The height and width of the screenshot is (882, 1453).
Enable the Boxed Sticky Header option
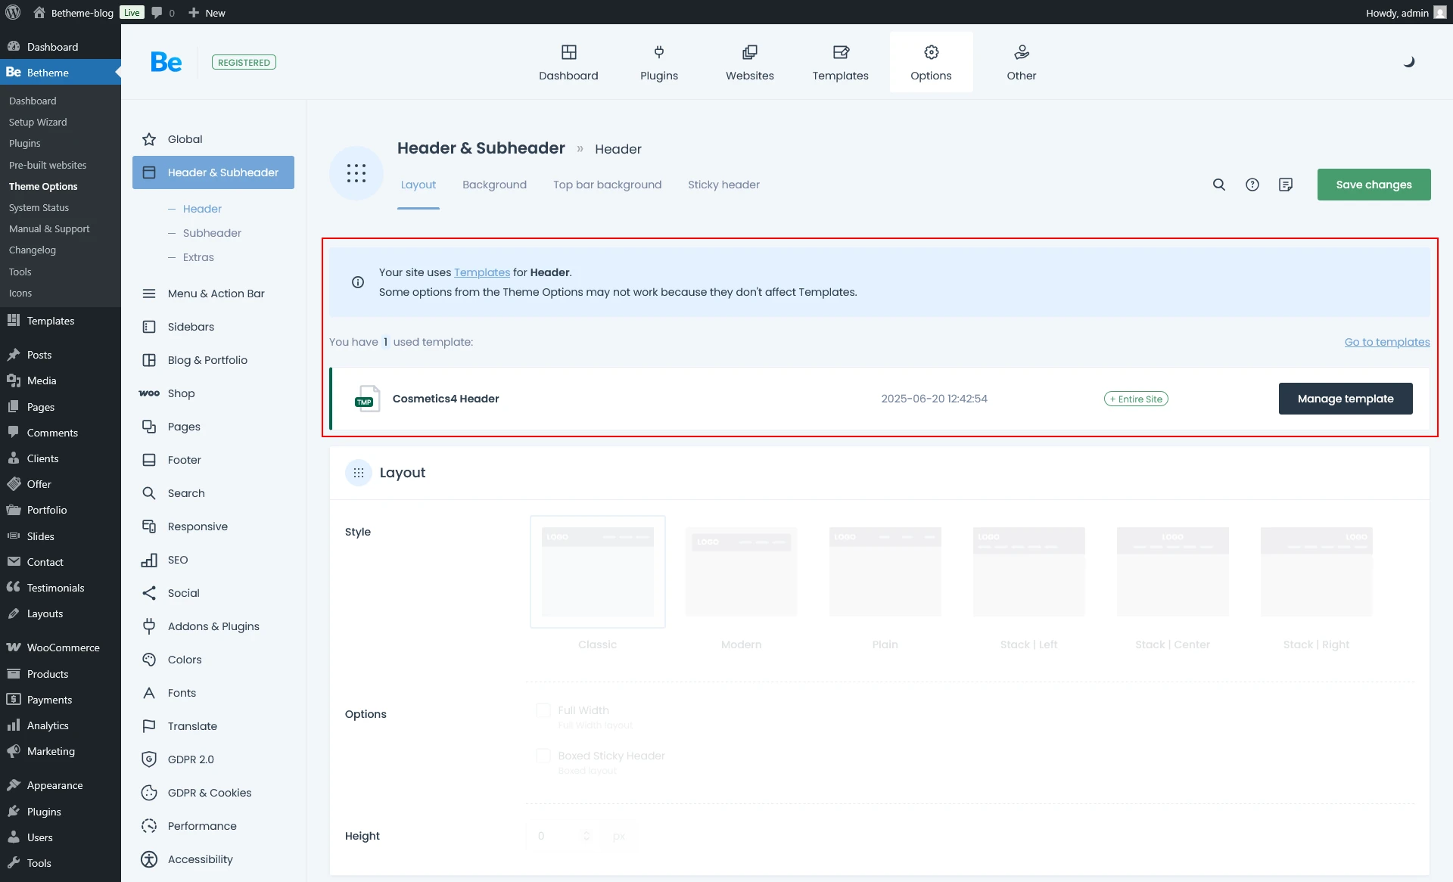point(543,756)
